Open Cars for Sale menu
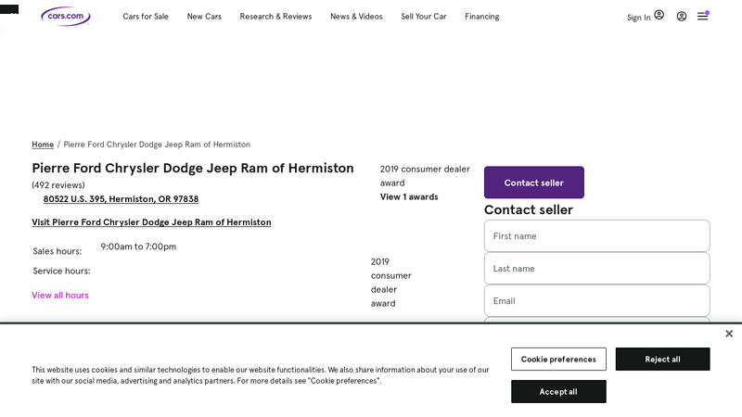742x417 pixels. pos(146,17)
